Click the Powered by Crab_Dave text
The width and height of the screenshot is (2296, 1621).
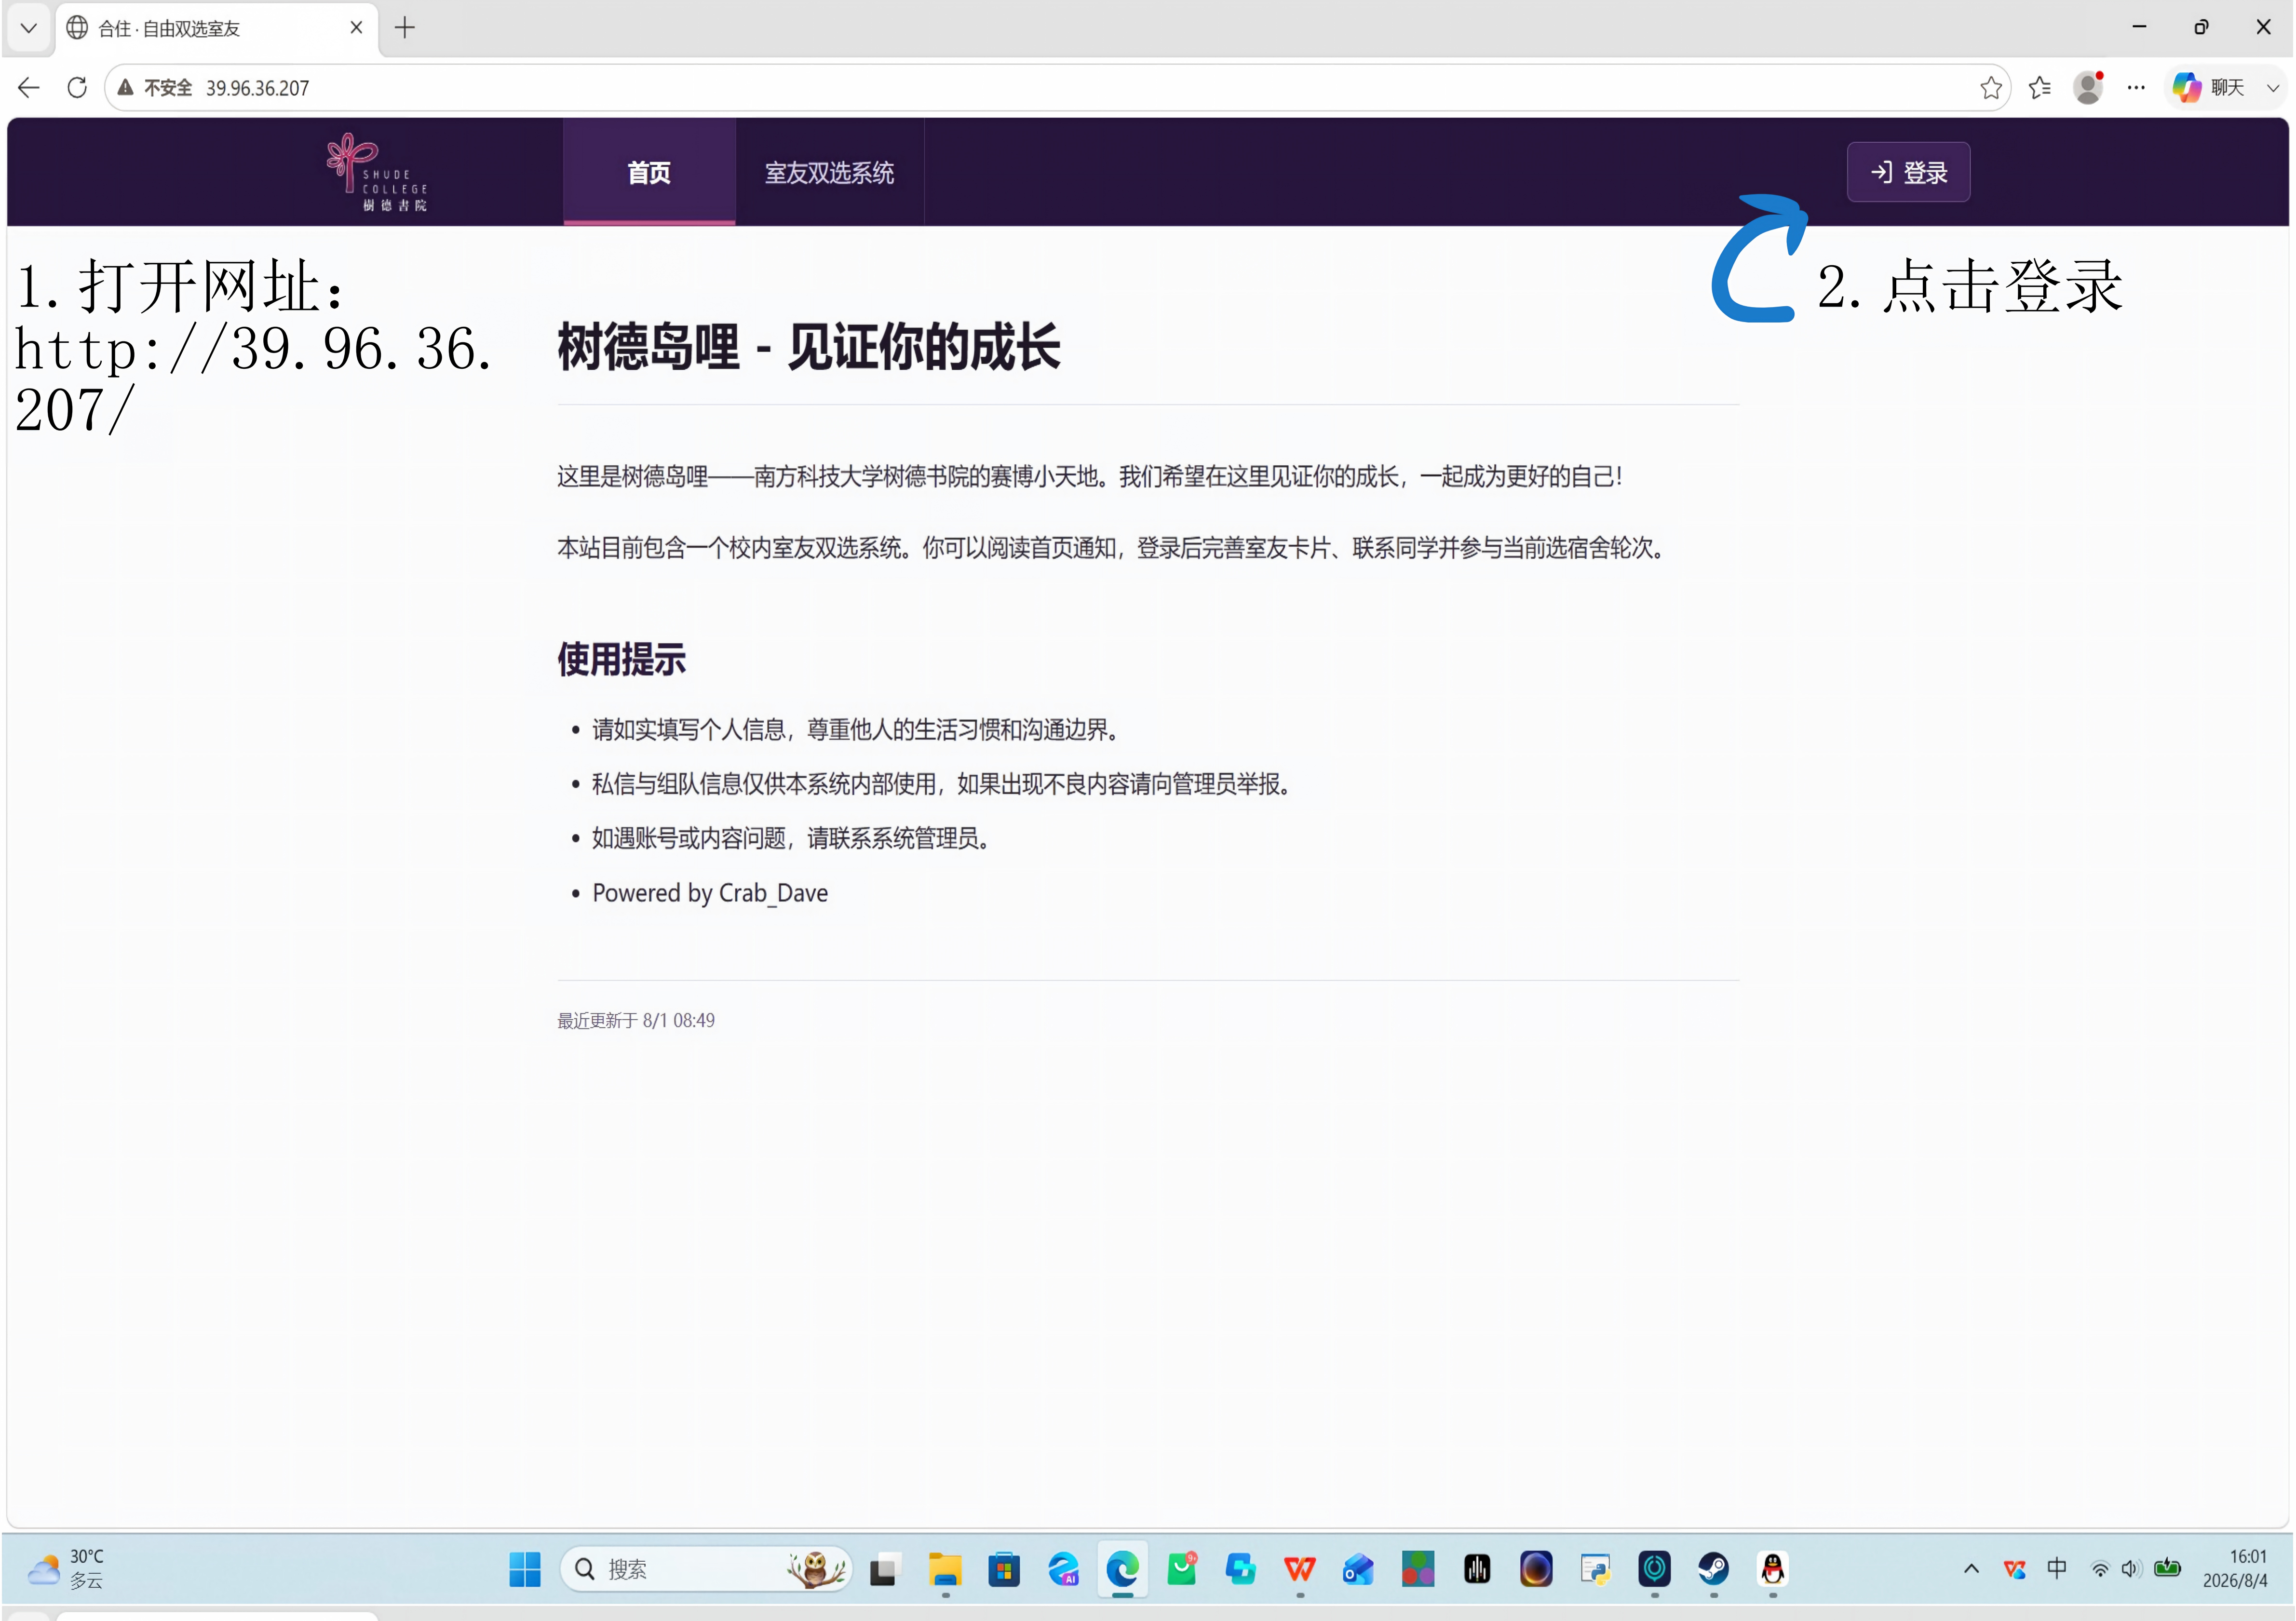(x=710, y=892)
